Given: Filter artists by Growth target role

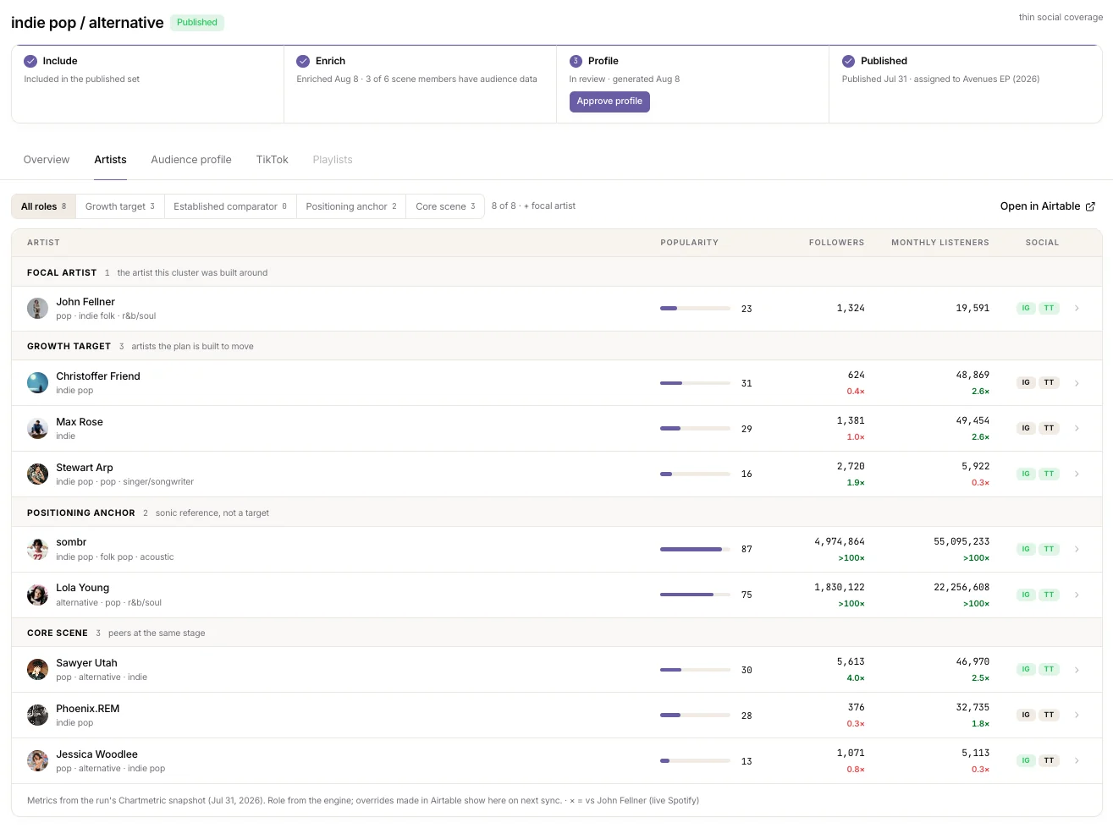Looking at the screenshot, I should 119,206.
